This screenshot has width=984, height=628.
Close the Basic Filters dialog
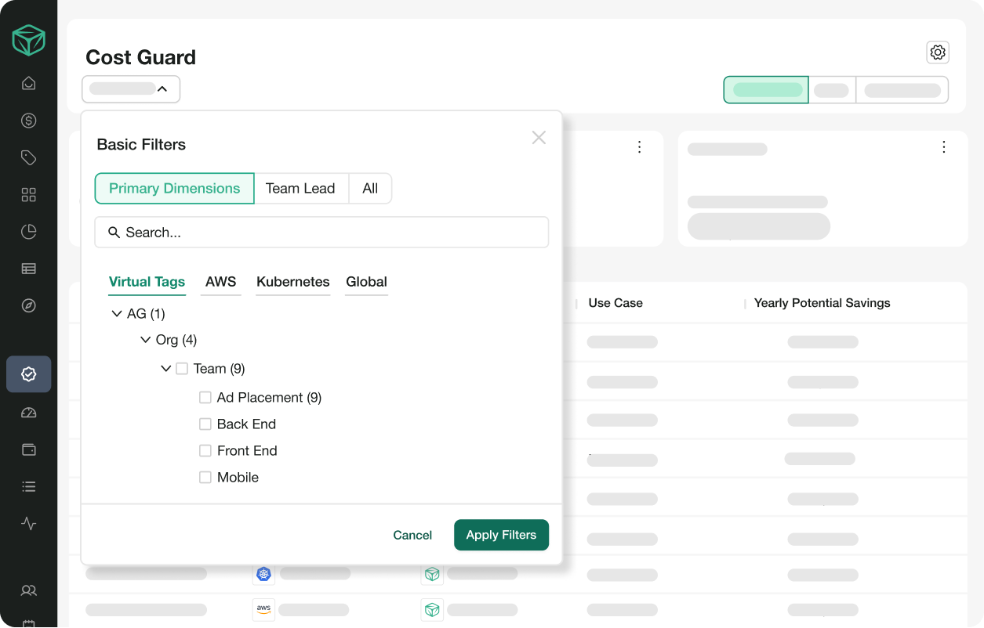539,138
